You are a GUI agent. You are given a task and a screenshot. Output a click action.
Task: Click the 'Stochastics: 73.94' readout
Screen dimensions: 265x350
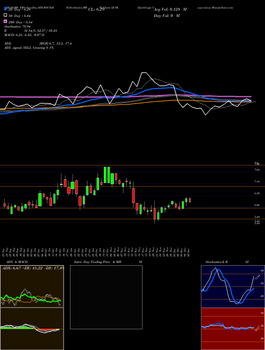click(17, 27)
